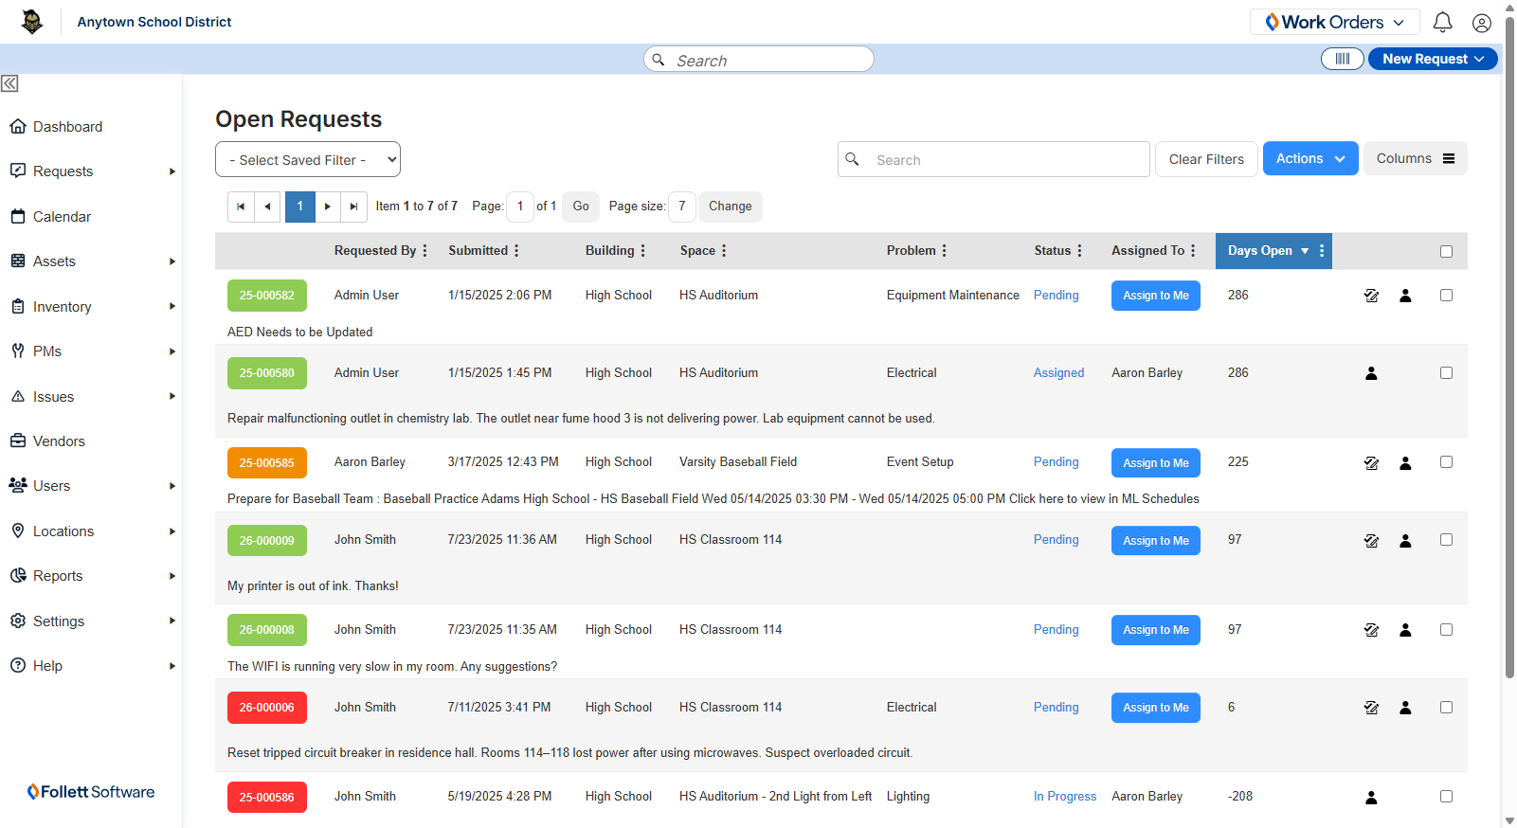This screenshot has height=828, width=1517.
Task: Open Days Open column options menu
Action: 1322,250
